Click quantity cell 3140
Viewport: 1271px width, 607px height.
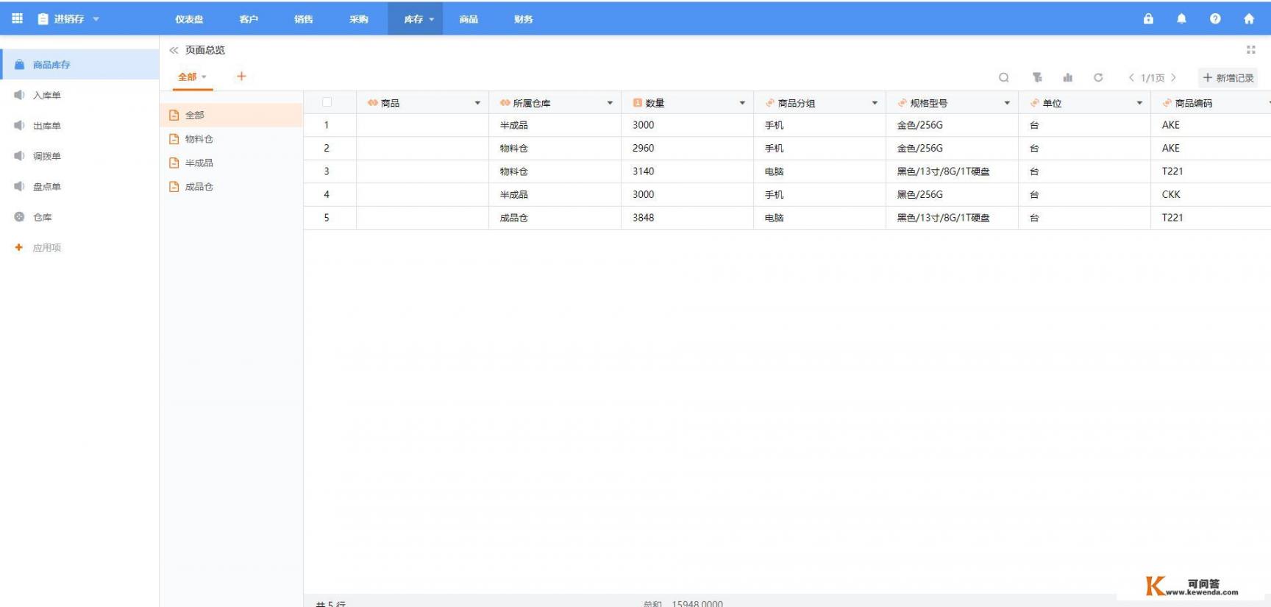pyautogui.click(x=687, y=171)
